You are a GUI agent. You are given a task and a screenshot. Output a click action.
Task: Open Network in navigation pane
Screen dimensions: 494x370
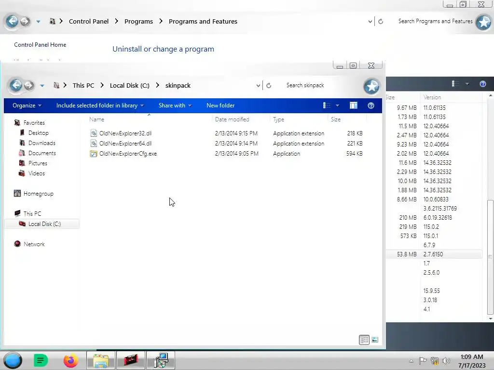(x=34, y=244)
